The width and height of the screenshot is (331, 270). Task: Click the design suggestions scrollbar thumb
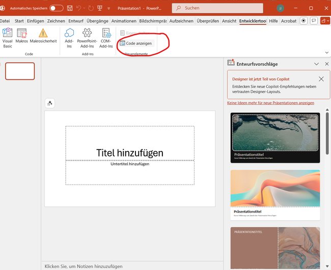327,133
